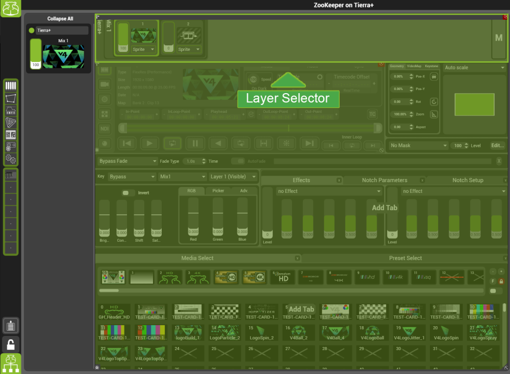Click the Red color key slider
Image resolution: width=510 pixels, height=374 pixels.
[193, 216]
